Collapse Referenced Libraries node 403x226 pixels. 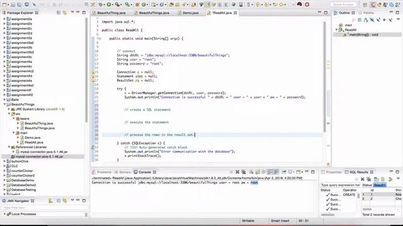click(x=9, y=147)
